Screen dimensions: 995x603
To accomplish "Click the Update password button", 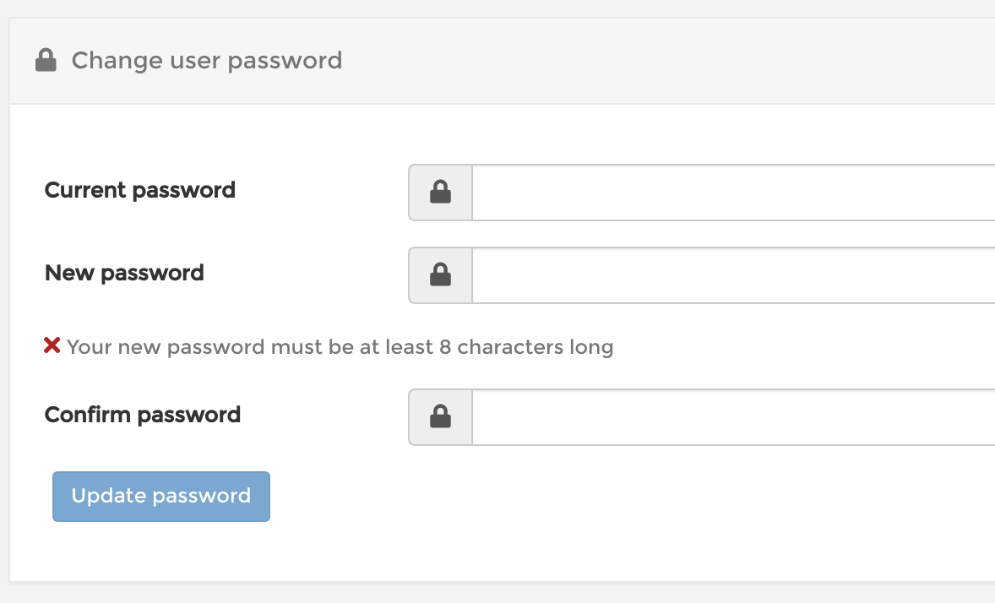I will 161,497.
